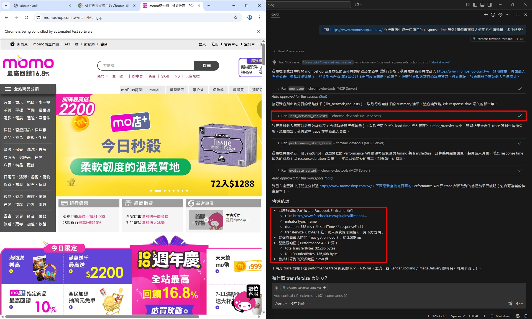Click the attach context paperclip icon
This screenshot has width=532, height=319.
(x=276, y=288)
